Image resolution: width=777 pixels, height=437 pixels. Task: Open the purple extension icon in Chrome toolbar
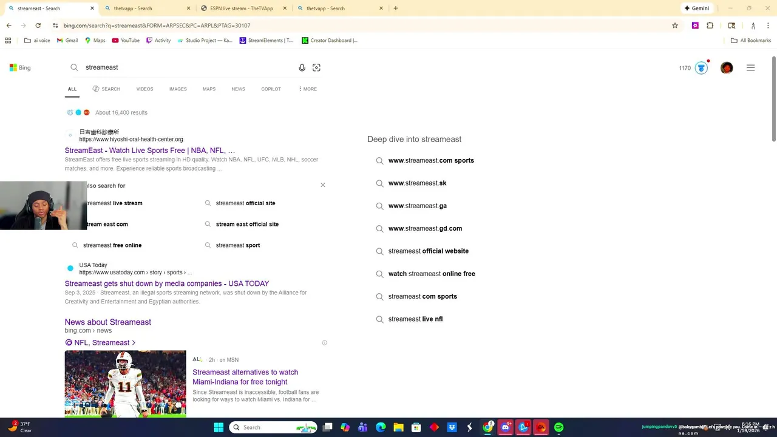[x=695, y=25]
